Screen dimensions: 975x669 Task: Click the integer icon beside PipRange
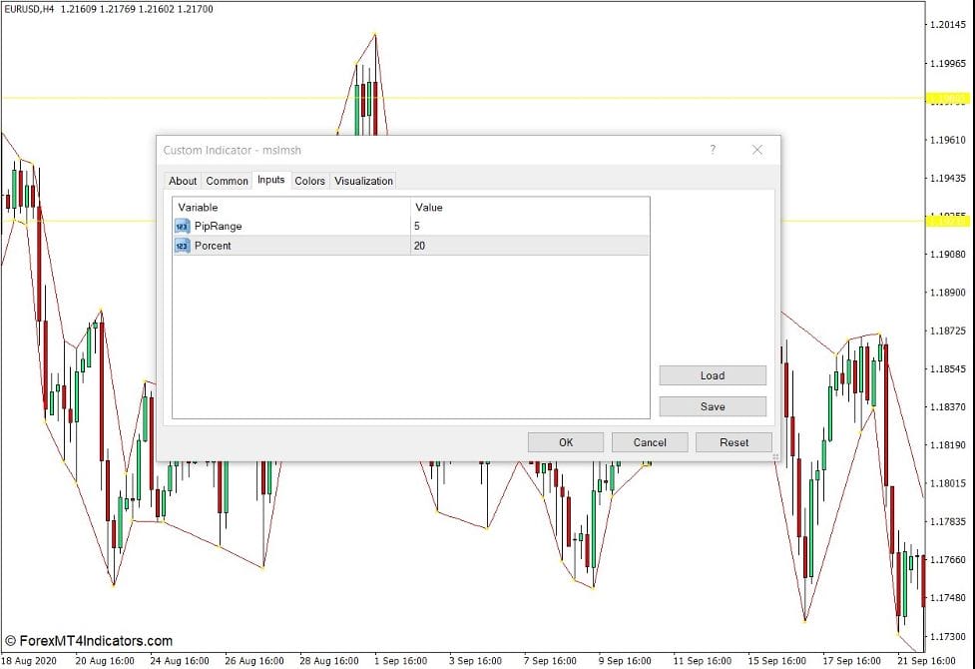point(180,226)
